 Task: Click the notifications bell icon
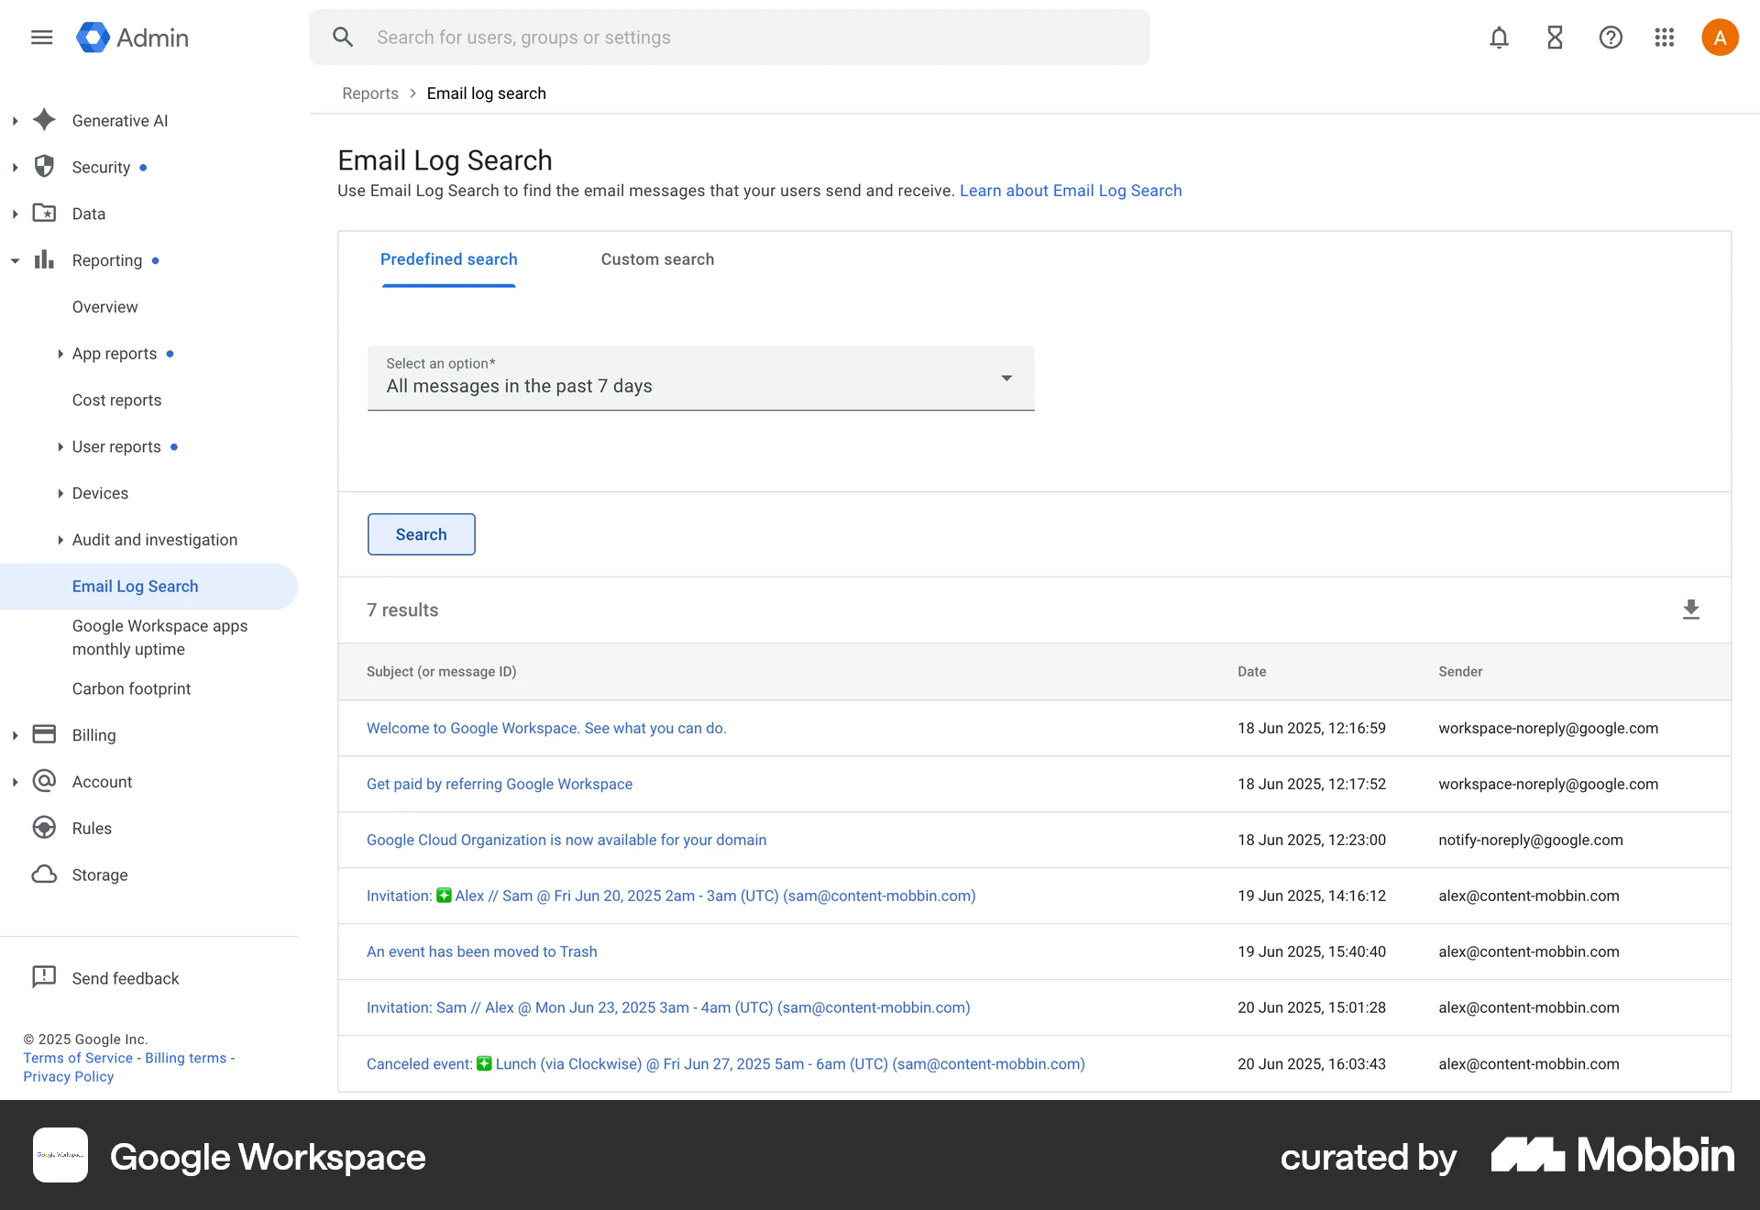tap(1498, 38)
